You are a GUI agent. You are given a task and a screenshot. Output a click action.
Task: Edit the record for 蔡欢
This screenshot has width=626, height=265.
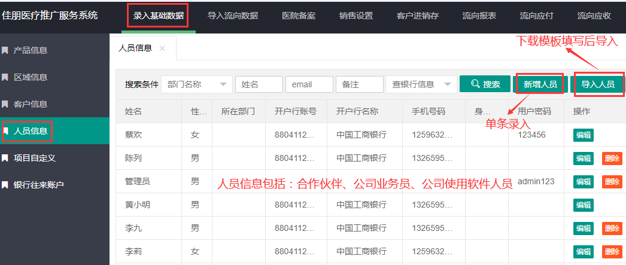tap(583, 135)
